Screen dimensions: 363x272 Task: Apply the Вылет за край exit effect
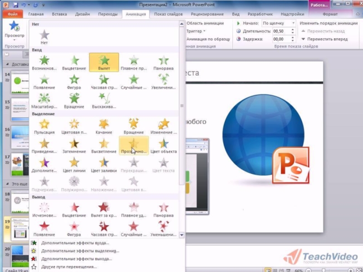tap(104, 209)
